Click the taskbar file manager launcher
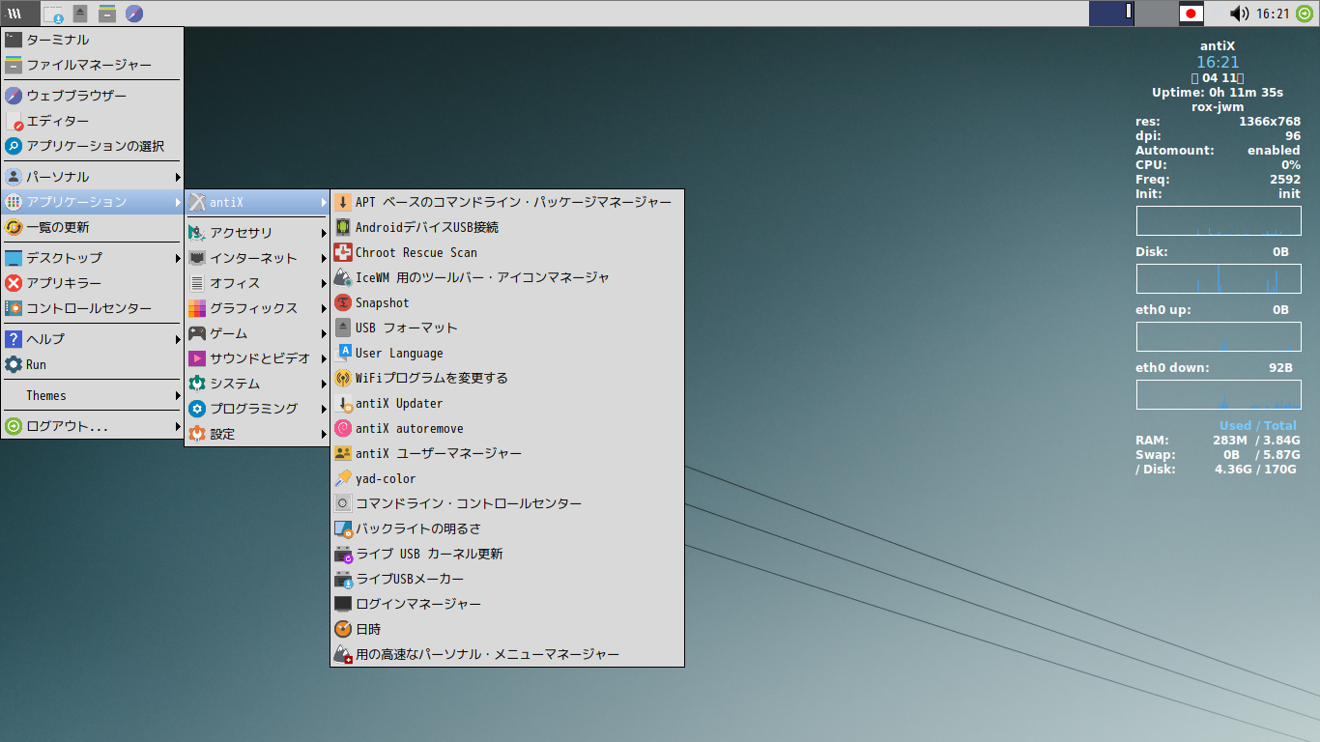This screenshot has height=742, width=1320. click(x=107, y=14)
